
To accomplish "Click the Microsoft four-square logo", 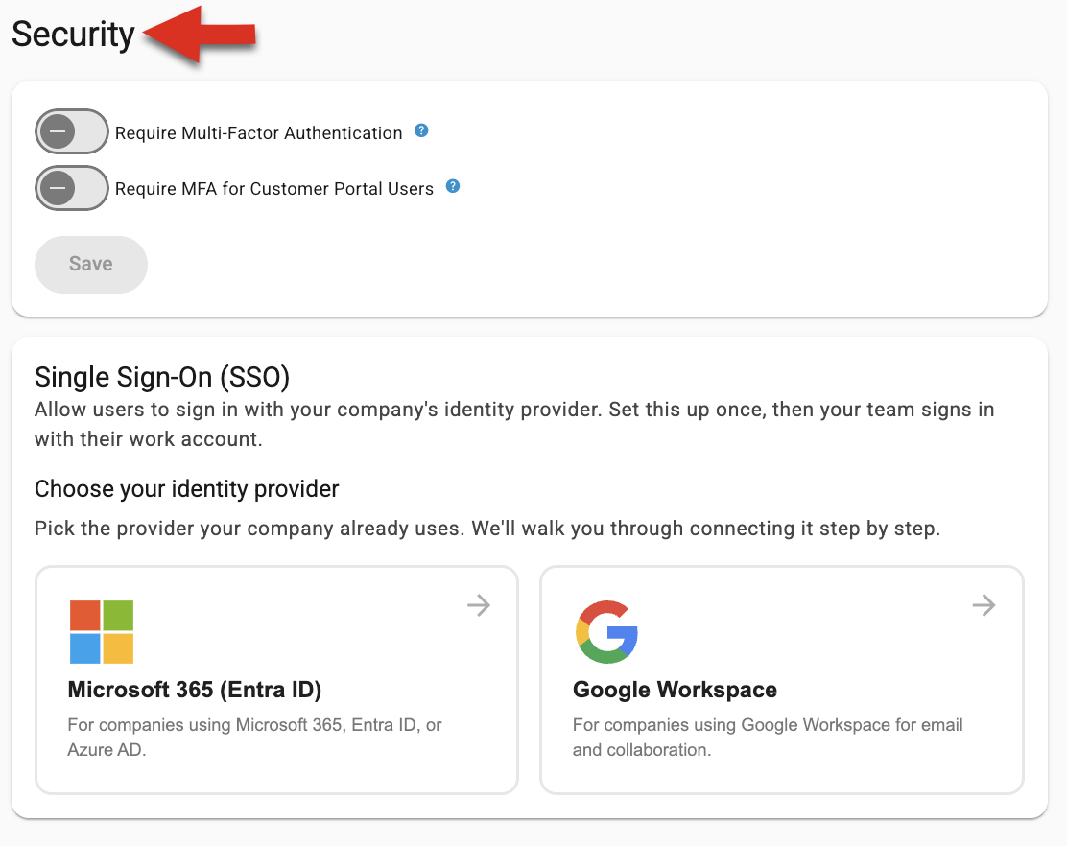I will click(x=102, y=632).
